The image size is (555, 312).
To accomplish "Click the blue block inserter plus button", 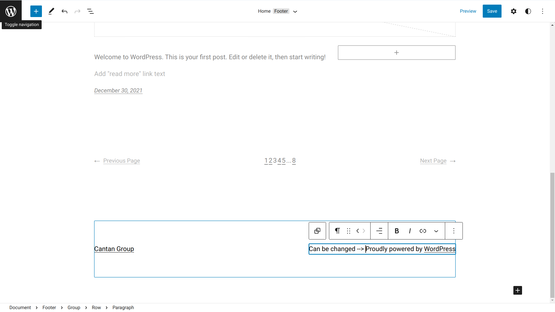I will tap(36, 11).
